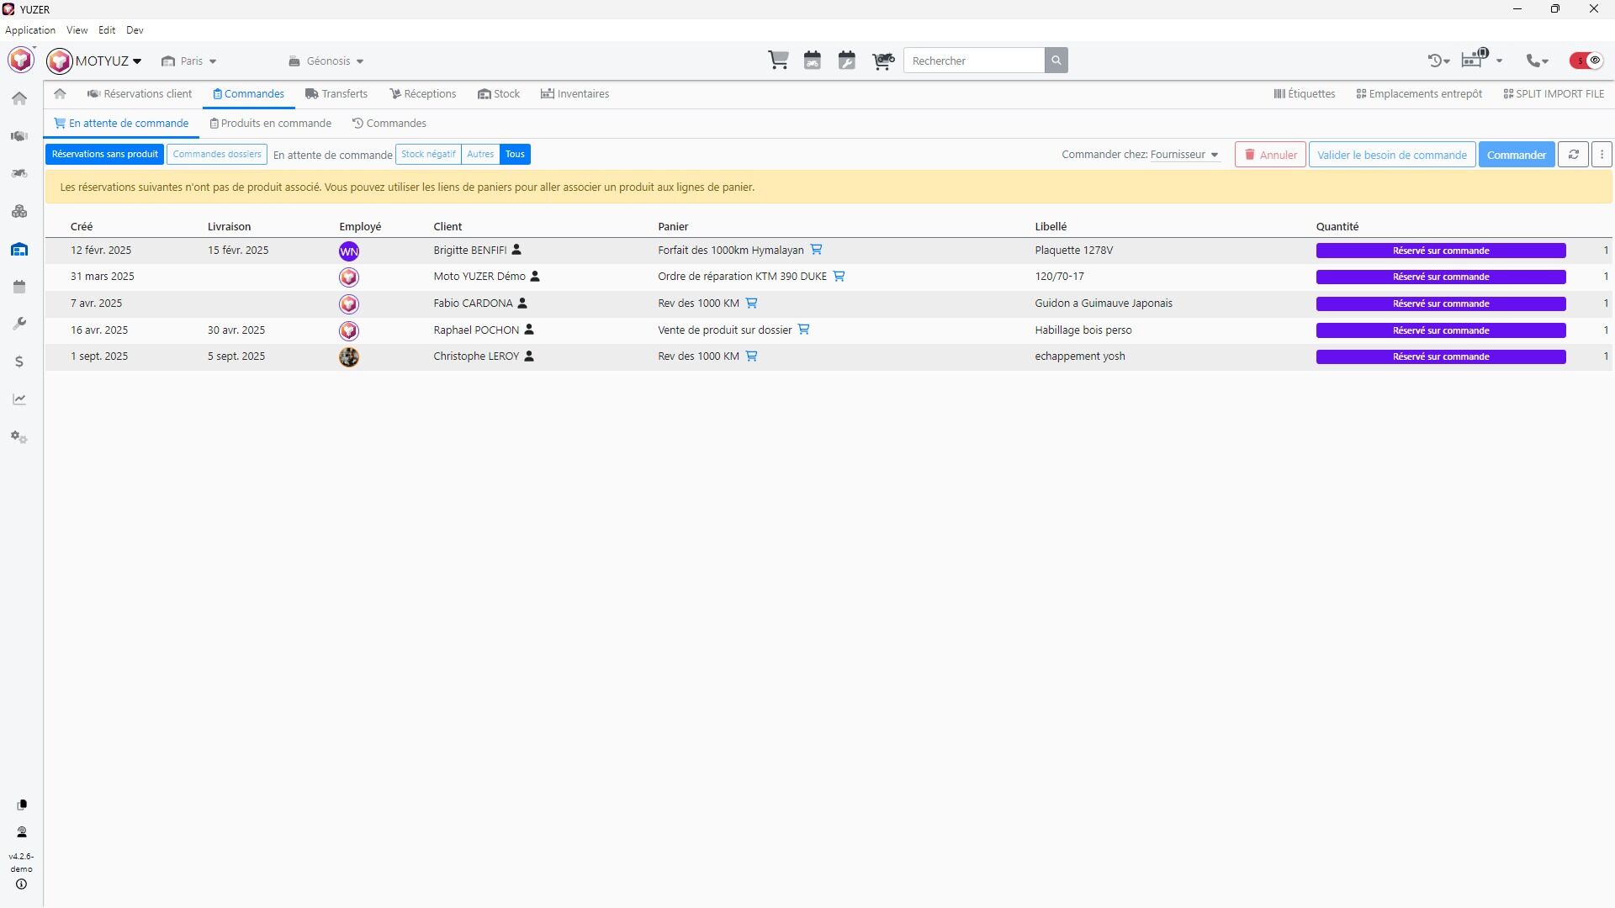Expand the Fournisseur dropdown
1615x908 pixels.
point(1184,155)
